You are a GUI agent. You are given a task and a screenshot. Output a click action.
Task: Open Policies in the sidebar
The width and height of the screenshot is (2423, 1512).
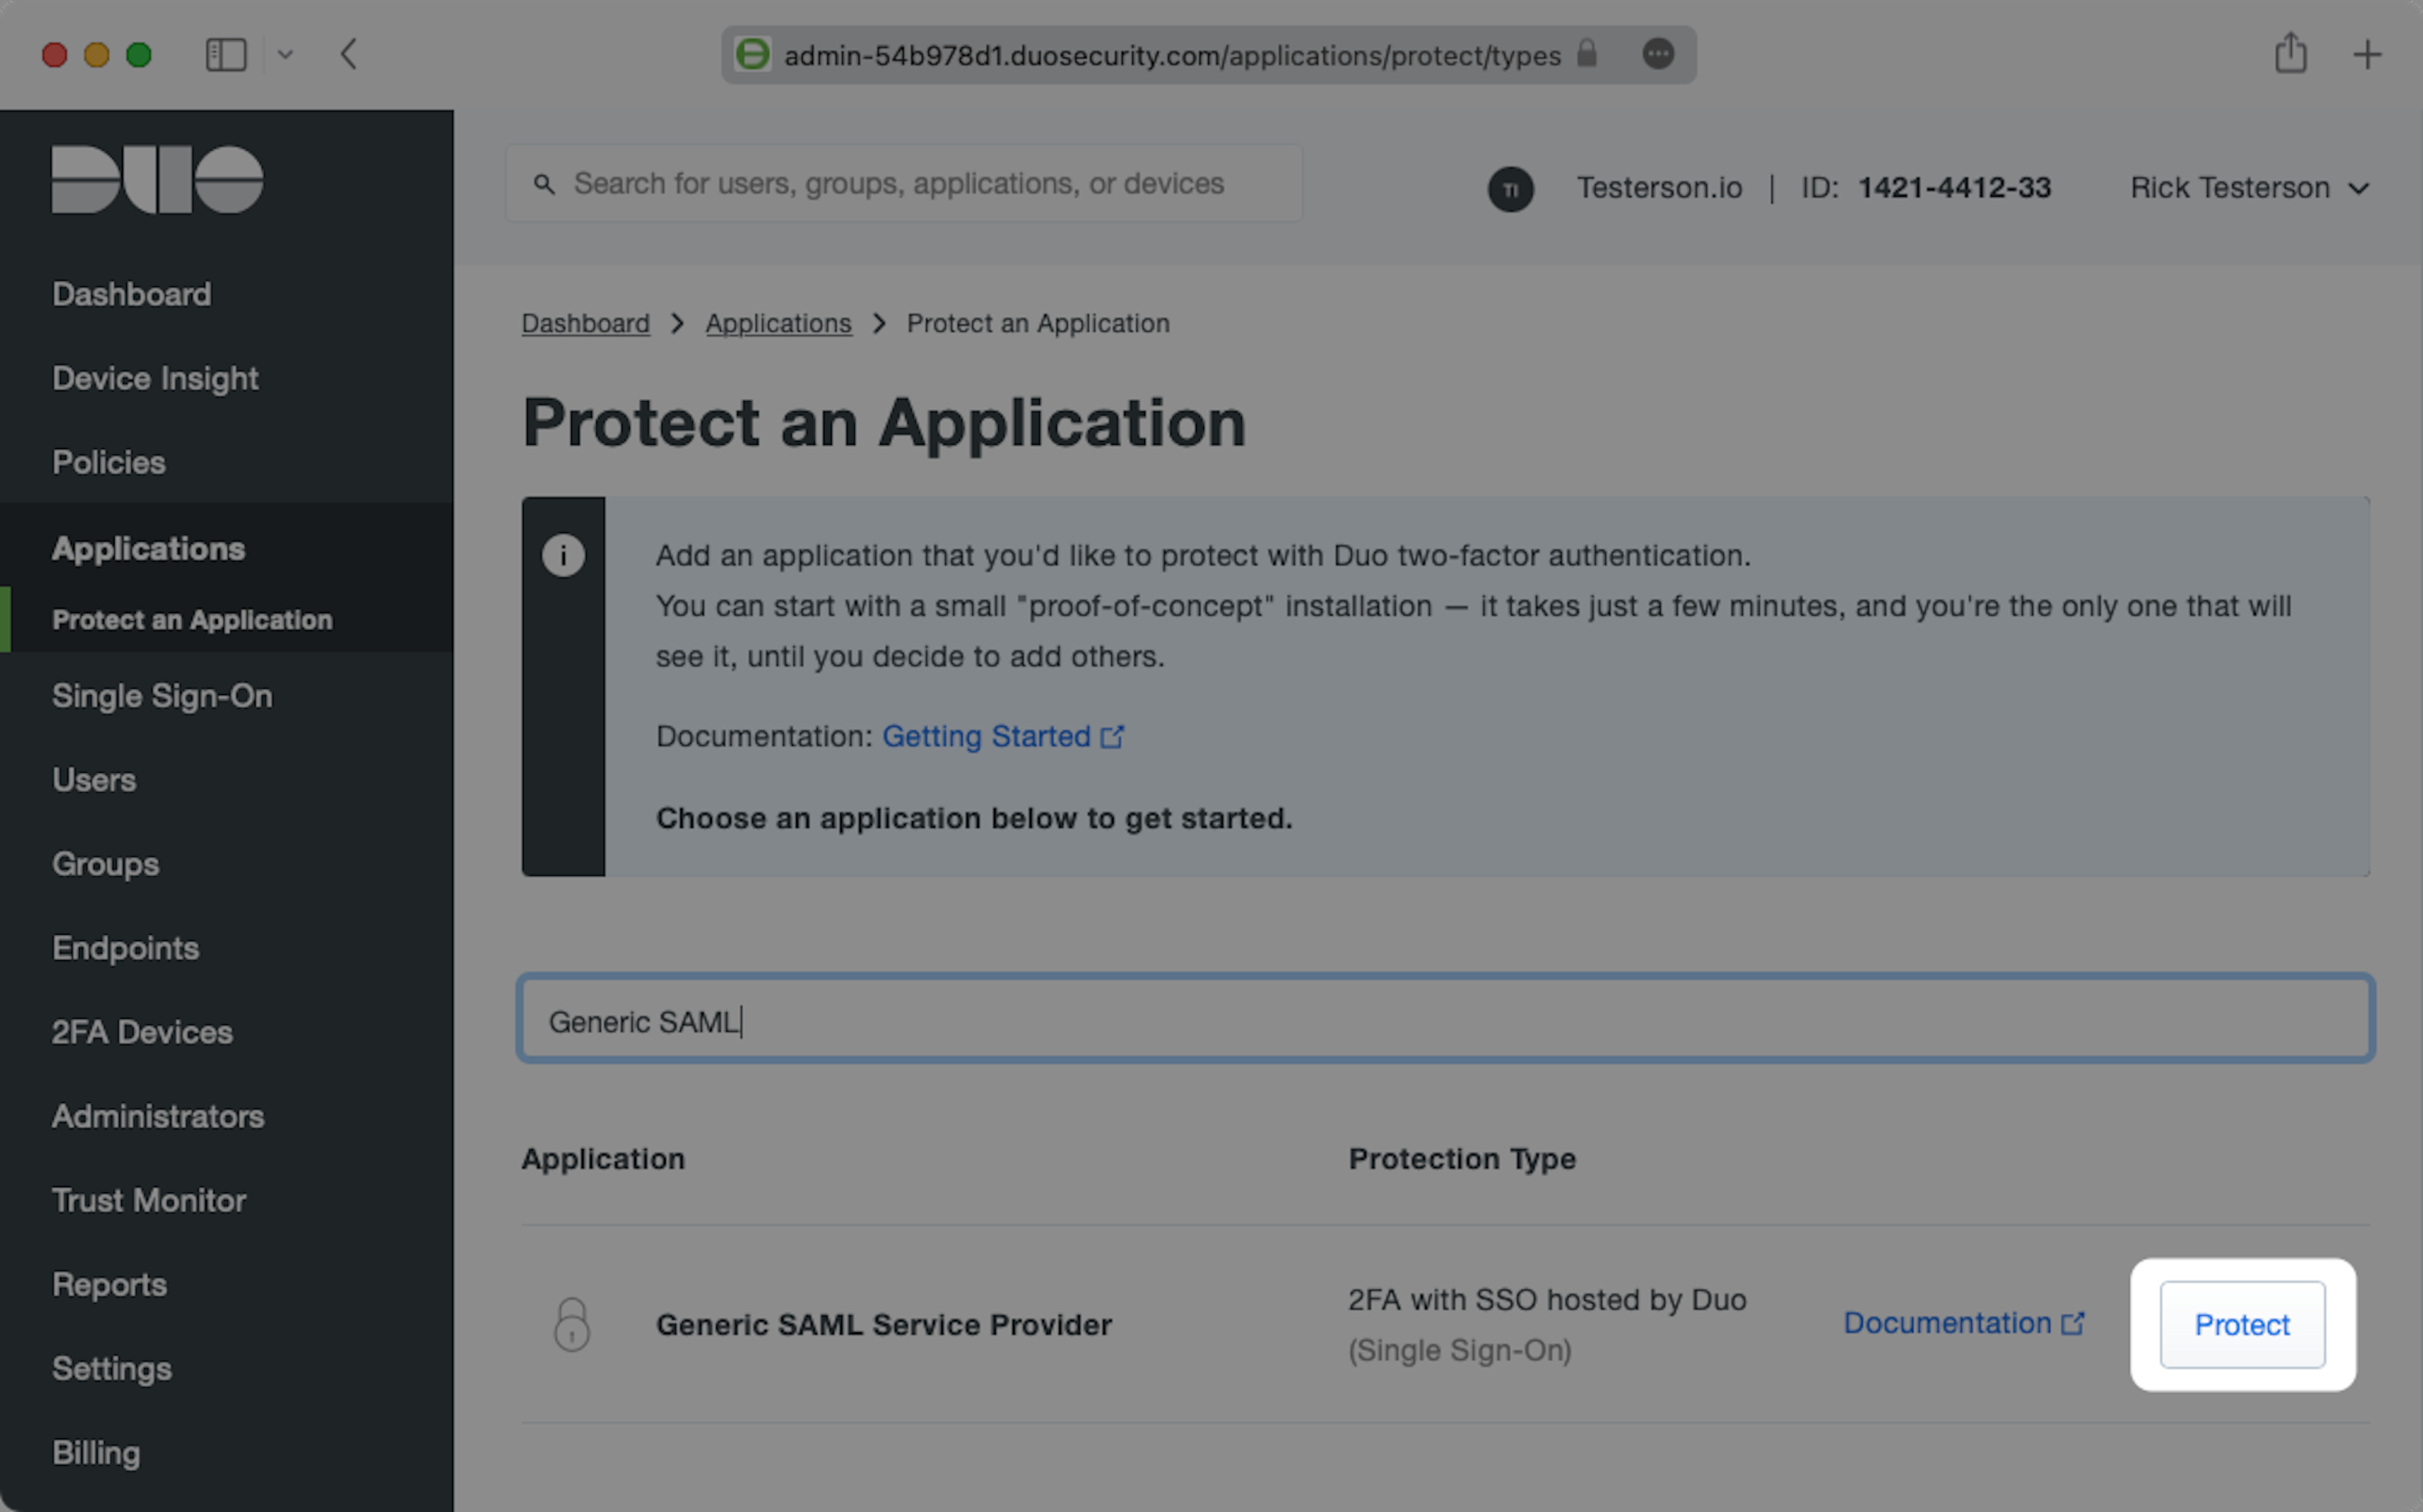click(x=109, y=463)
